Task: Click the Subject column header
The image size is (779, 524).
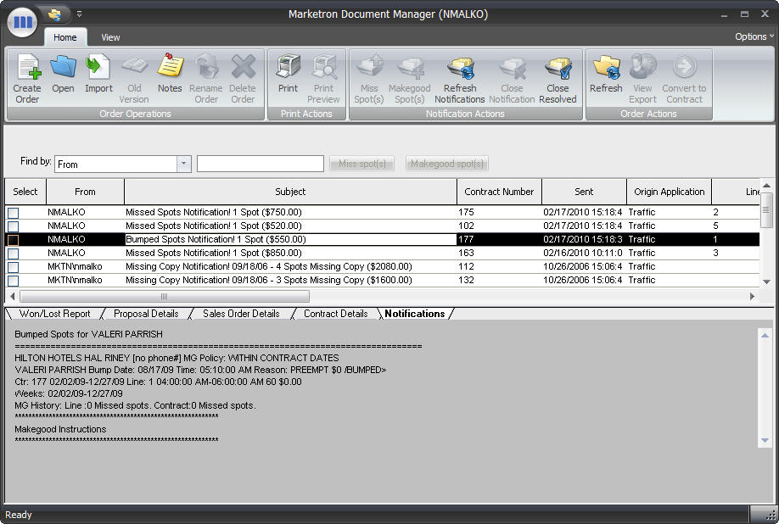Action: [290, 192]
